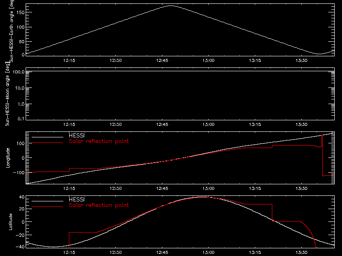Screen dimensions: 342x256
Task: Click the white legend line sample in the Longitude plot
Action: click(x=47, y=137)
